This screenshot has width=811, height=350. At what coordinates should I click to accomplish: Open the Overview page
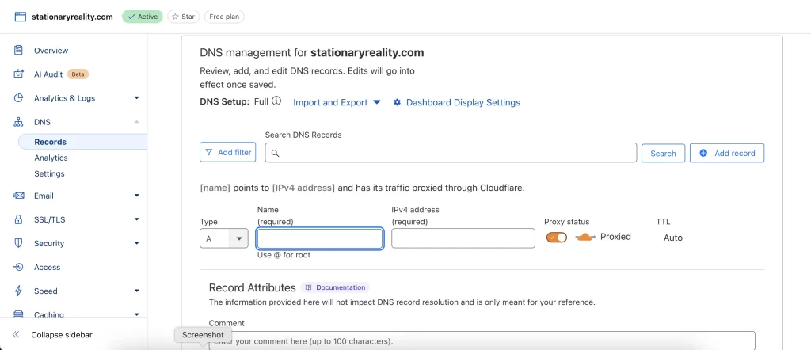[x=51, y=50]
